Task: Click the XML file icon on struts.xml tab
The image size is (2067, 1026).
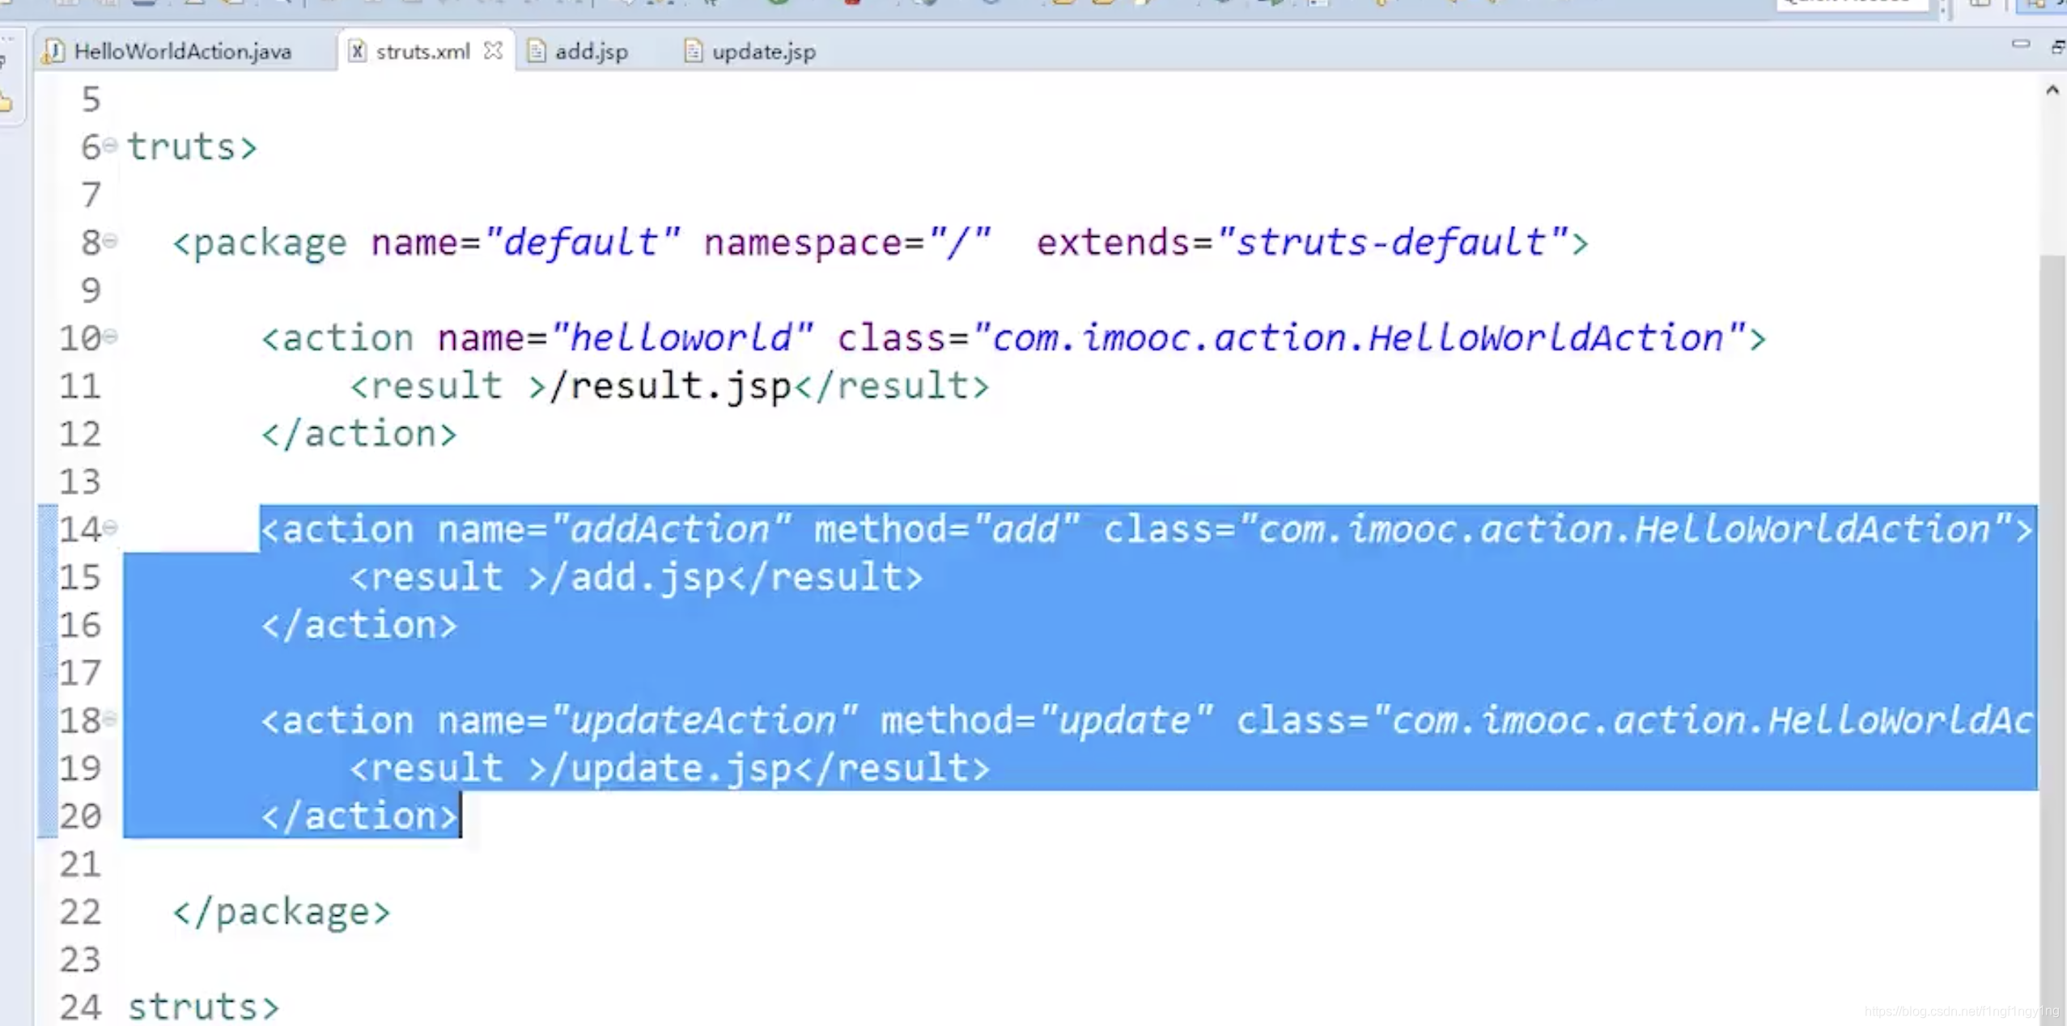Action: coord(356,52)
